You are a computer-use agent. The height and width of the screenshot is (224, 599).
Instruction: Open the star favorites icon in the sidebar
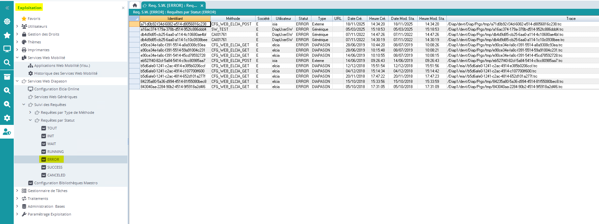click(7, 35)
